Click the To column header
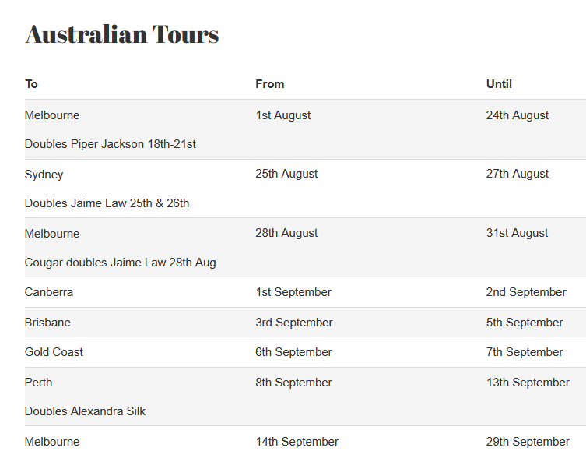This screenshot has width=586, height=469. 31,84
